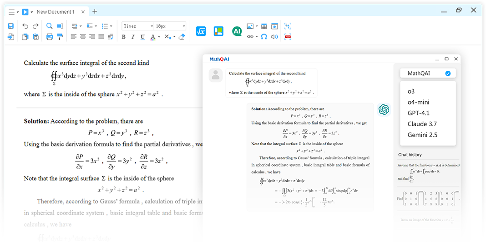Add a new document tab
The image size is (486, 242).
pos(95,12)
